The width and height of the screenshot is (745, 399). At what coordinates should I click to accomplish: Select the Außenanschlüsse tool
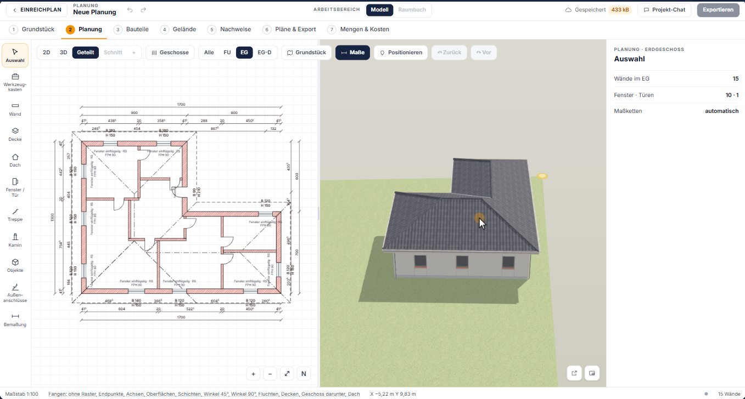point(15,292)
